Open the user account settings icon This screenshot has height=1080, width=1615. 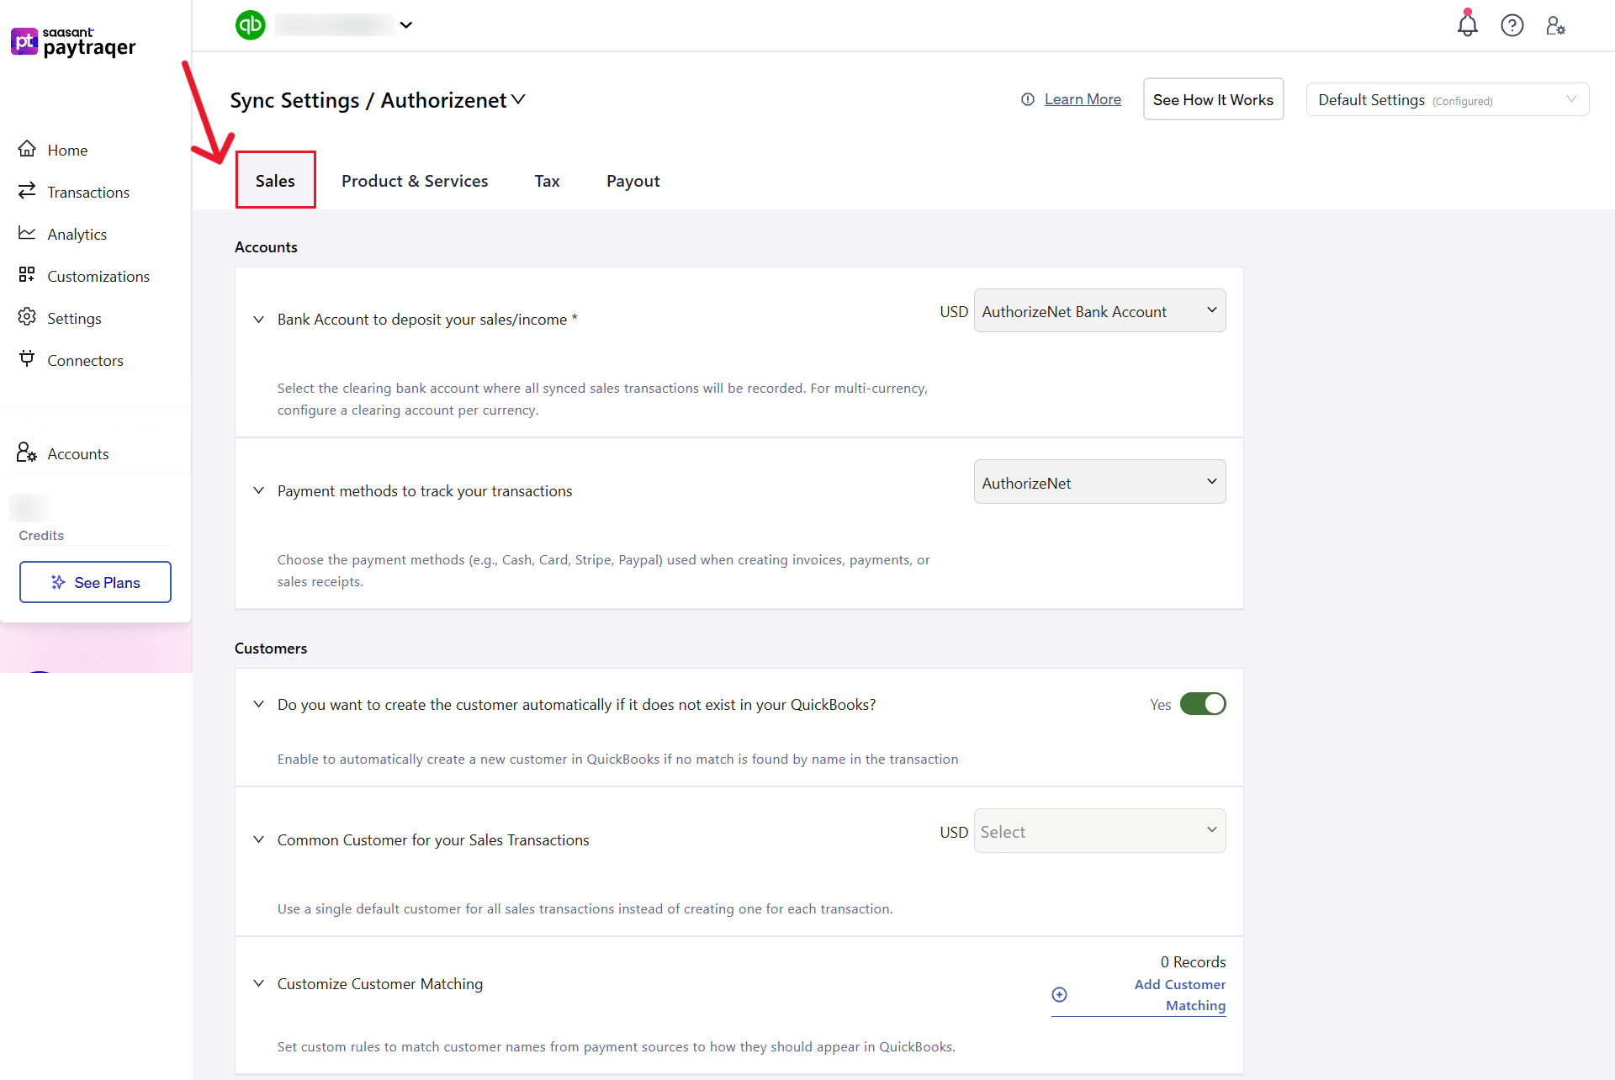click(x=1555, y=25)
